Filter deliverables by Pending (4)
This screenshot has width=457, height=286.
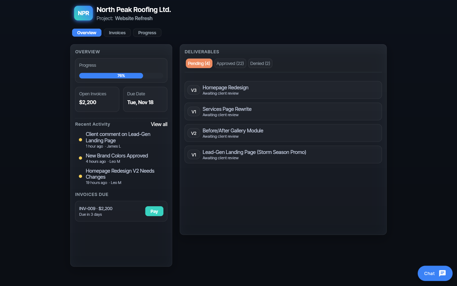199,64
